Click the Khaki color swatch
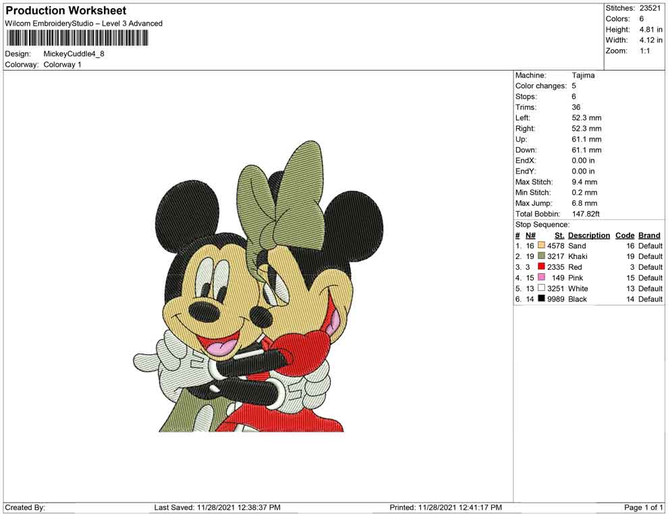Screen dimensions: 668x514 (541, 256)
